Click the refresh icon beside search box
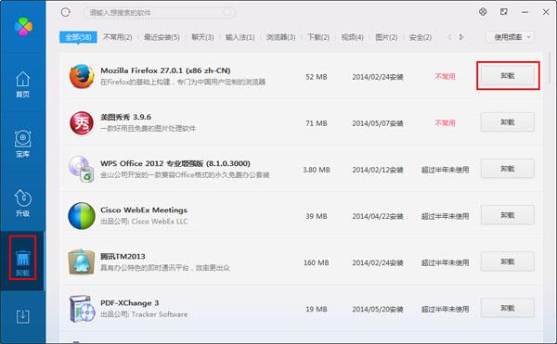This screenshot has height=344, width=557. (65, 12)
